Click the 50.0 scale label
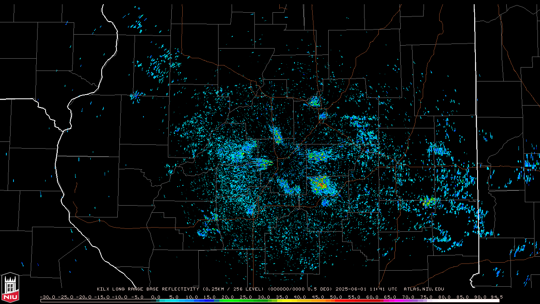Viewport: 540px width, 304px height. pos(336,297)
